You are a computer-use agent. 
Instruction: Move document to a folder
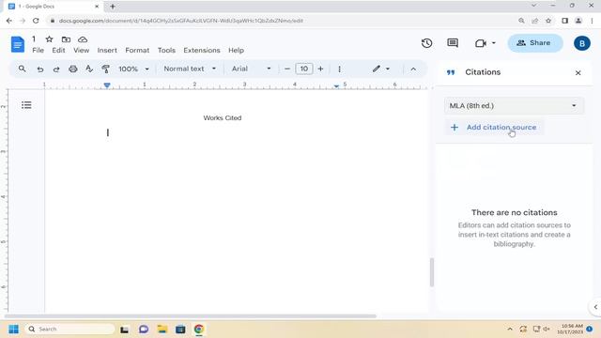pos(66,39)
